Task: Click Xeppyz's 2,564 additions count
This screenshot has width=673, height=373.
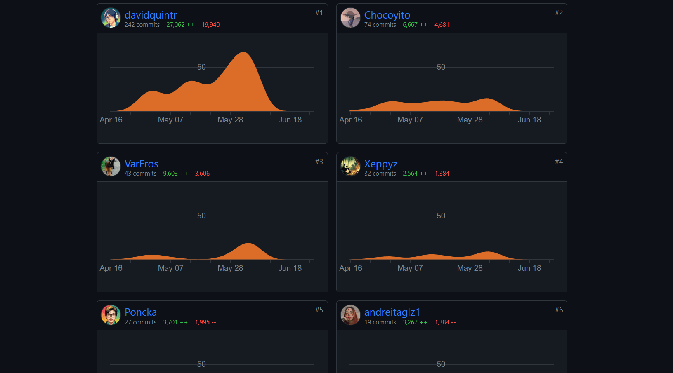Action: (x=415, y=174)
